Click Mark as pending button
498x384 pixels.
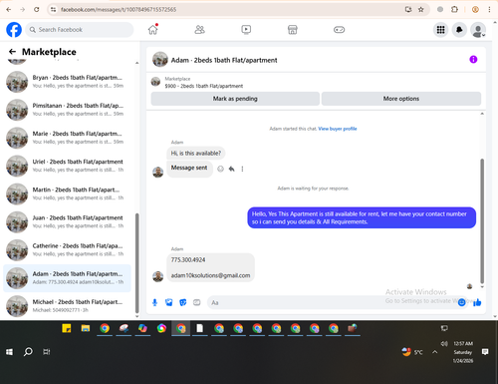click(235, 99)
